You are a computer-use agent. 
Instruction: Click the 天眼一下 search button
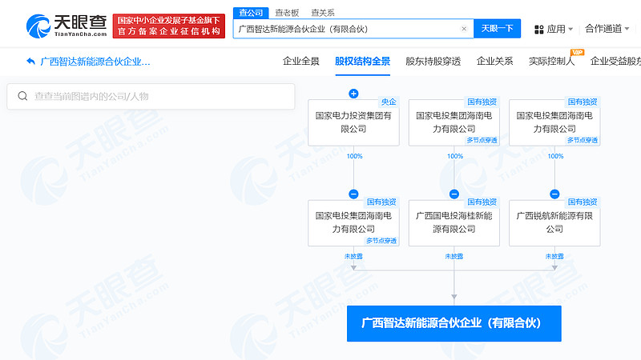[497, 29]
